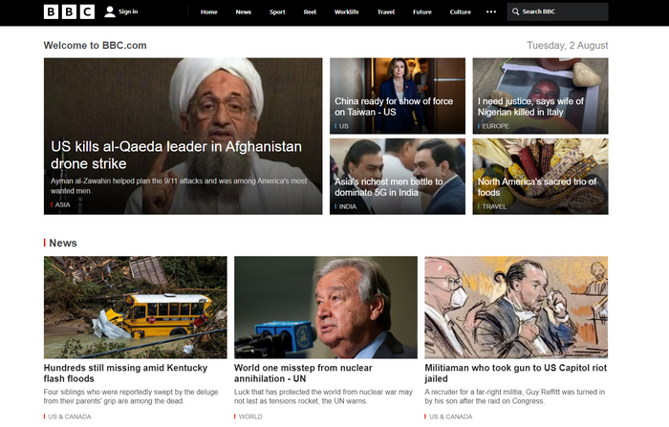The width and height of the screenshot is (669, 427).
Task: Click US & CANADA tag under Kentucky story
Action: point(69,416)
